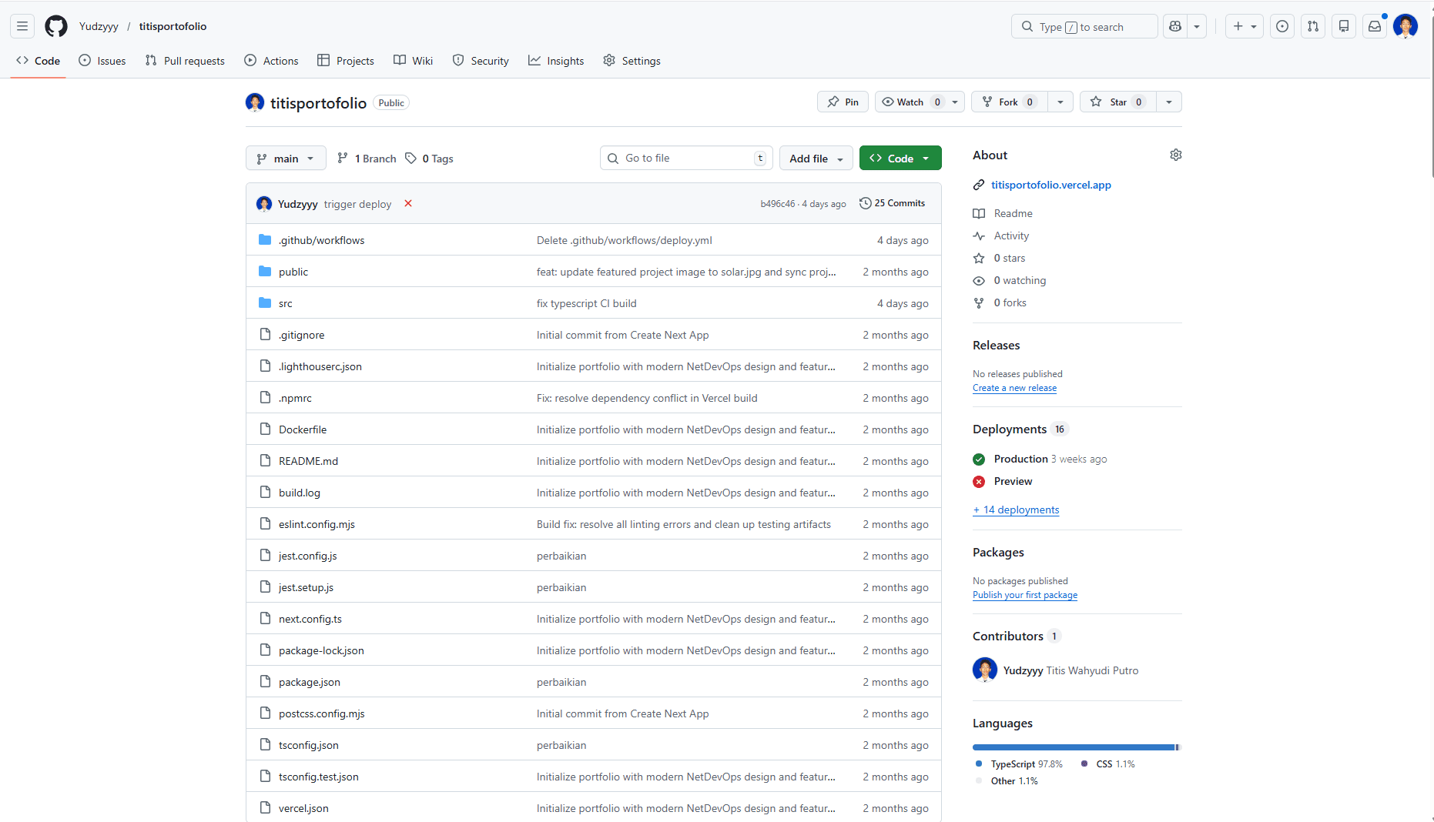1434x822 pixels.
Task: Pin the repository
Action: (842, 101)
